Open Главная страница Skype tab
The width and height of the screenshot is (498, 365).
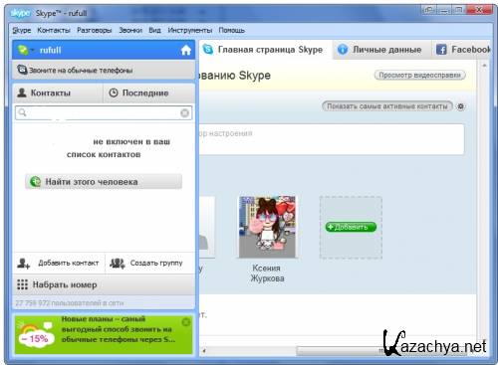(266, 50)
